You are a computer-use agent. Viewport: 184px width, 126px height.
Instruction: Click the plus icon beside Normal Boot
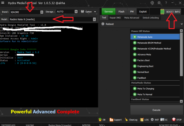point(135,72)
